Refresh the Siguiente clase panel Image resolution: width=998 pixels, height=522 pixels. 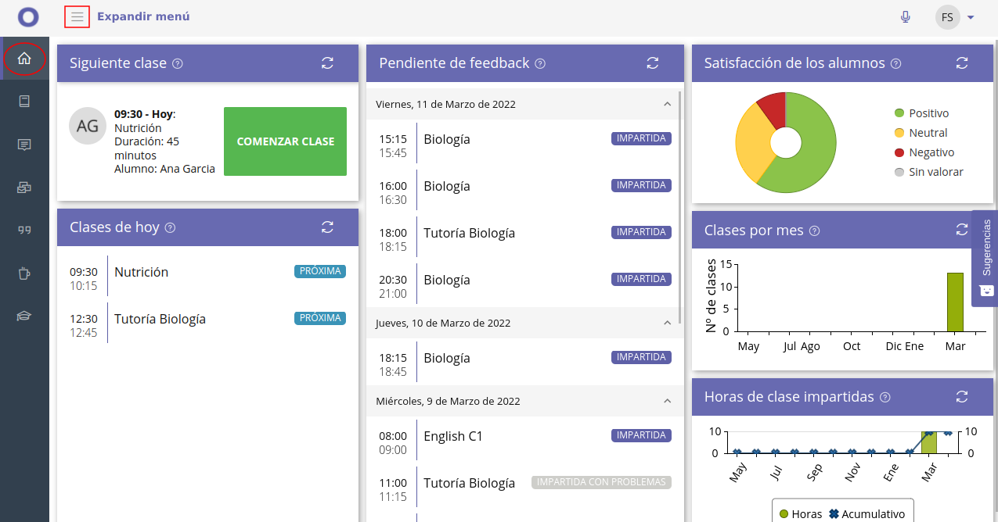pos(327,63)
